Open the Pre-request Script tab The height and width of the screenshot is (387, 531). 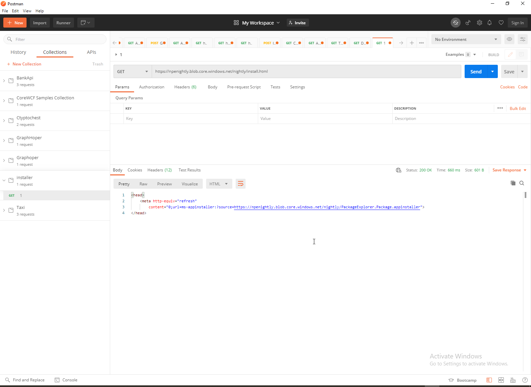point(244,87)
